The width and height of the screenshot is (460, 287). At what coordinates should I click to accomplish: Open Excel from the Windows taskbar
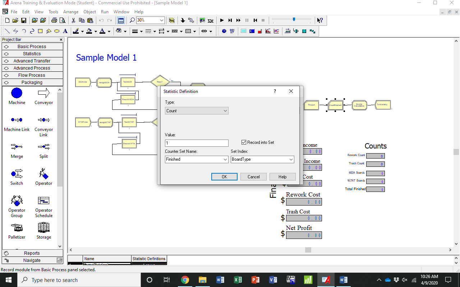click(238, 280)
